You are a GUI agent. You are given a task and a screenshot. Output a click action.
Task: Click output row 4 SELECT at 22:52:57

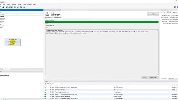click(111, 94)
